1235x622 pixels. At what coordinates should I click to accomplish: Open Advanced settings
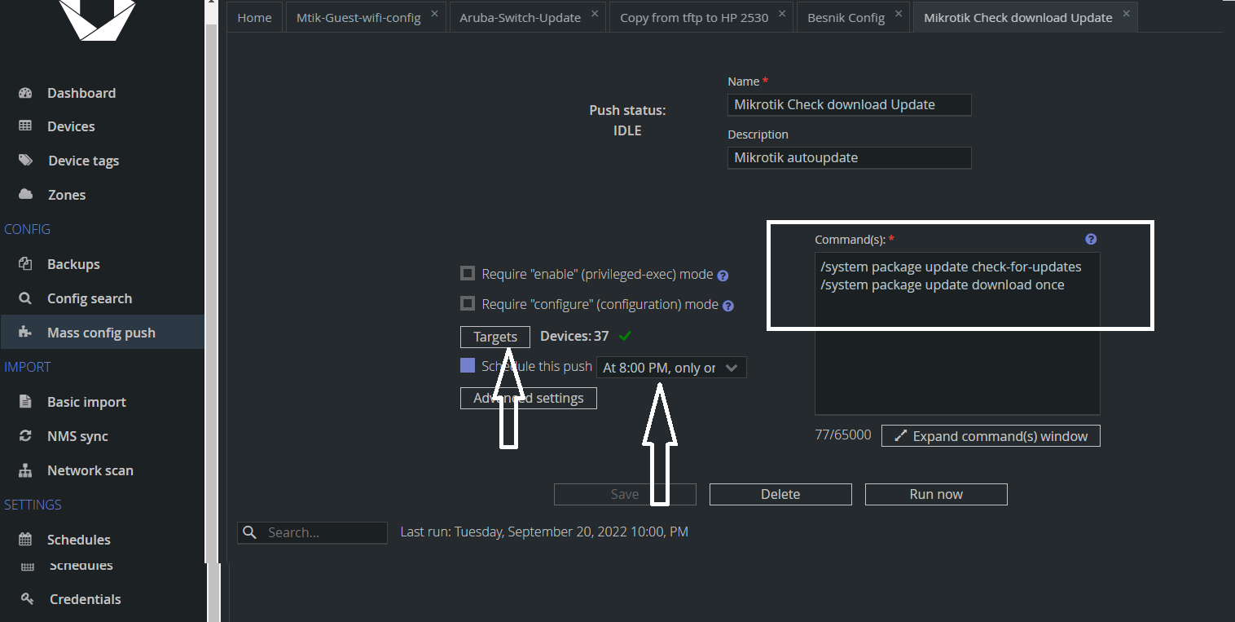click(x=529, y=398)
